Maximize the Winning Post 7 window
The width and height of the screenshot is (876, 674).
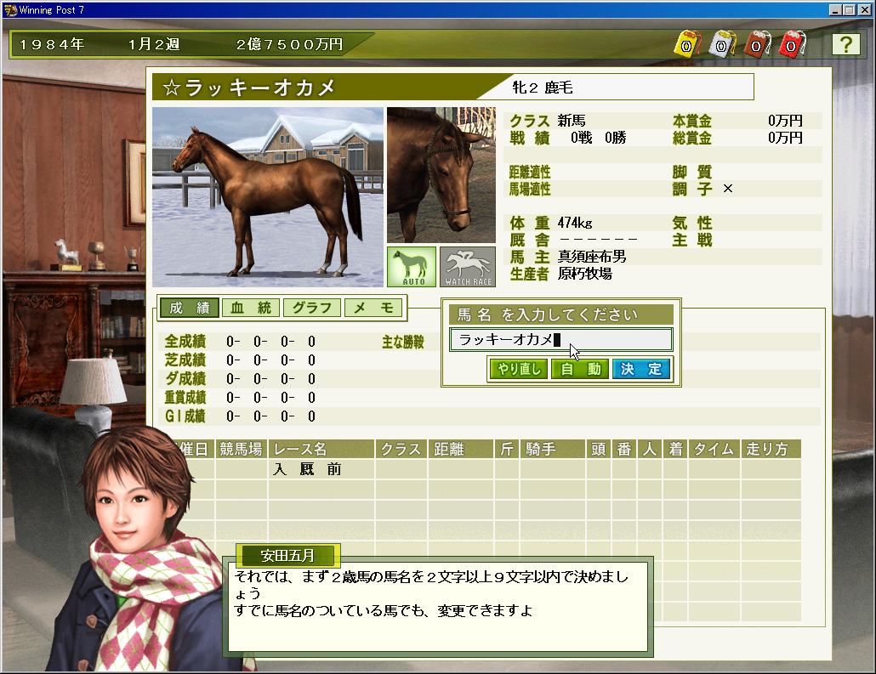pos(849,10)
